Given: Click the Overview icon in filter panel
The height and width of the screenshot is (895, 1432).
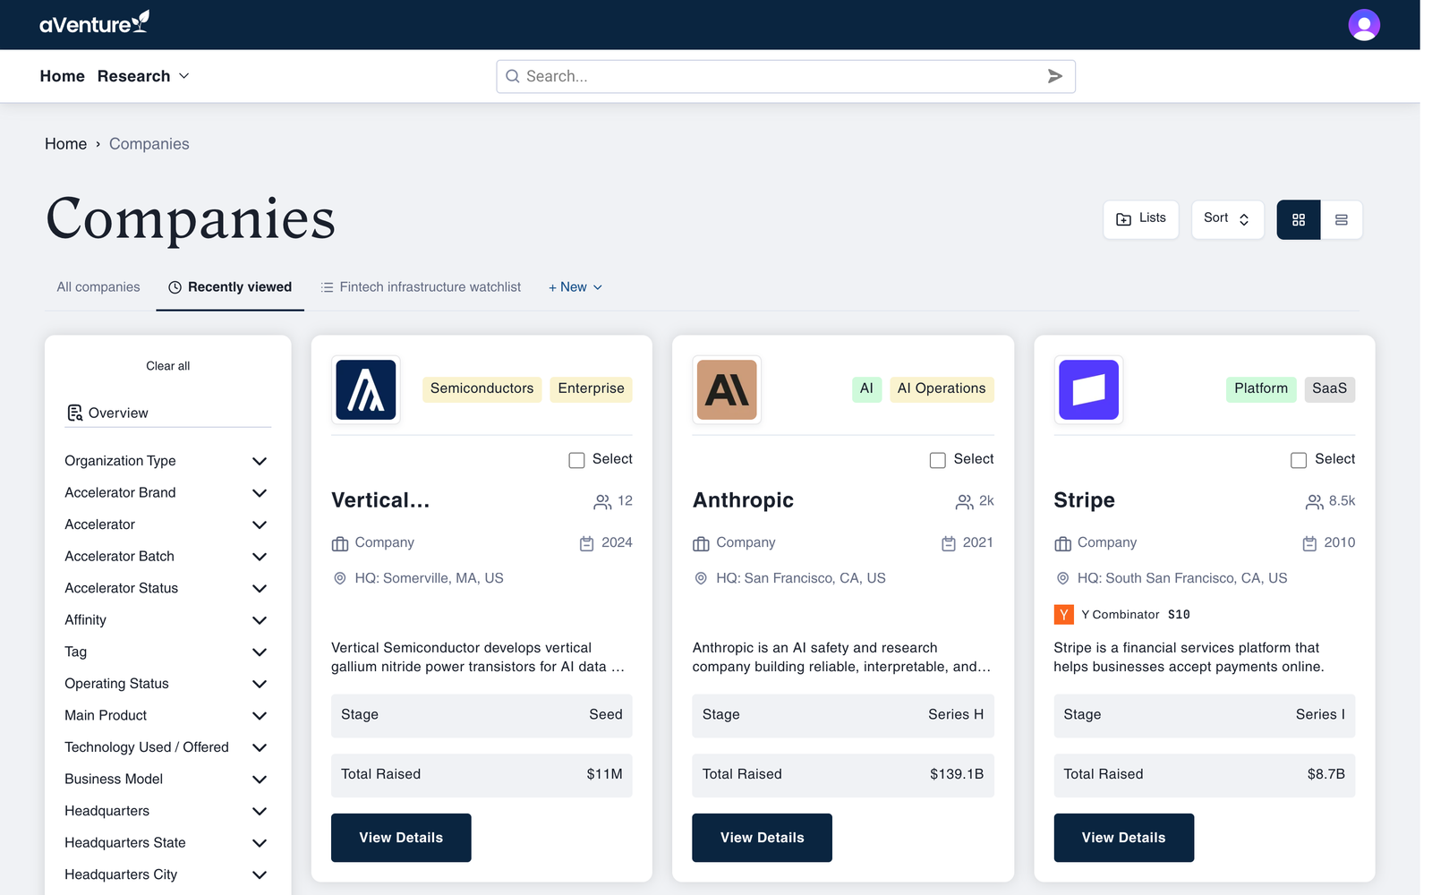Looking at the screenshot, I should (75, 413).
